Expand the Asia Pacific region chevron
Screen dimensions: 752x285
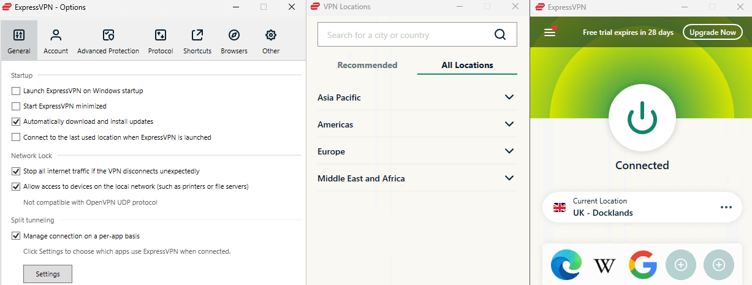(x=509, y=97)
